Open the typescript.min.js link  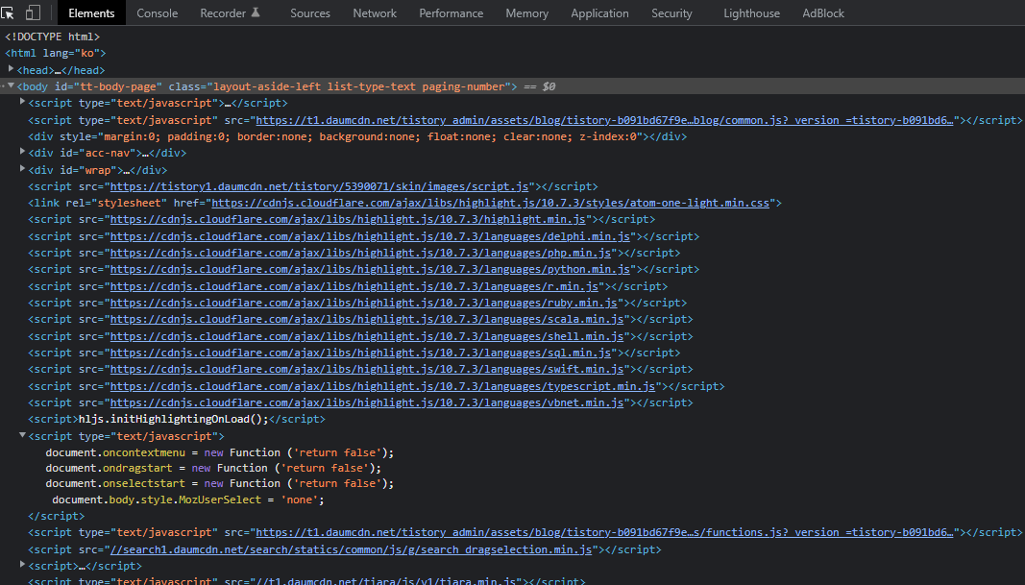382,386
